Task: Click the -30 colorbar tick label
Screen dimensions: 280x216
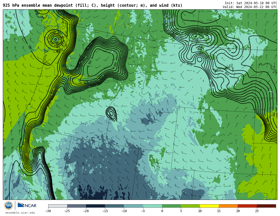Action: (48, 211)
